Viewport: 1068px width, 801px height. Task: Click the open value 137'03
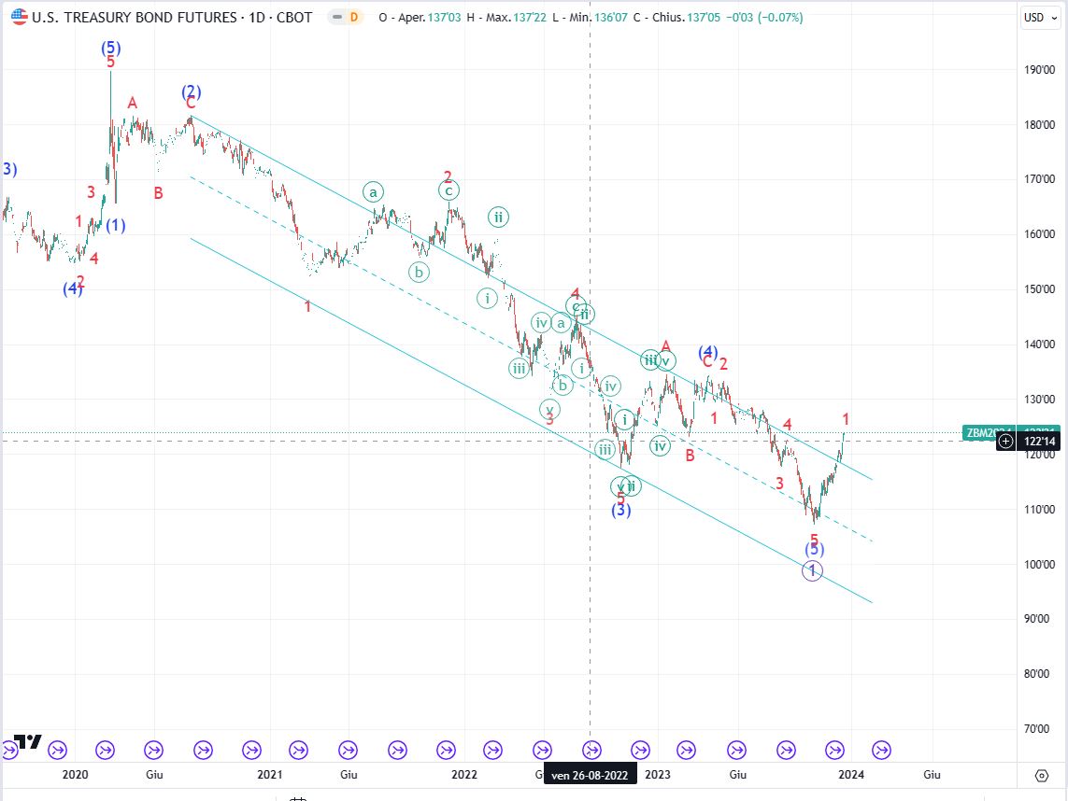pos(445,18)
